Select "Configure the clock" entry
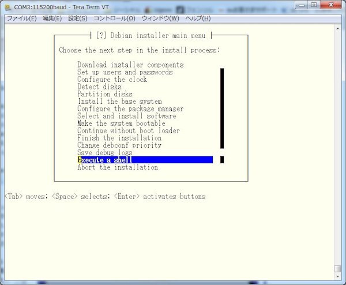 pos(112,80)
